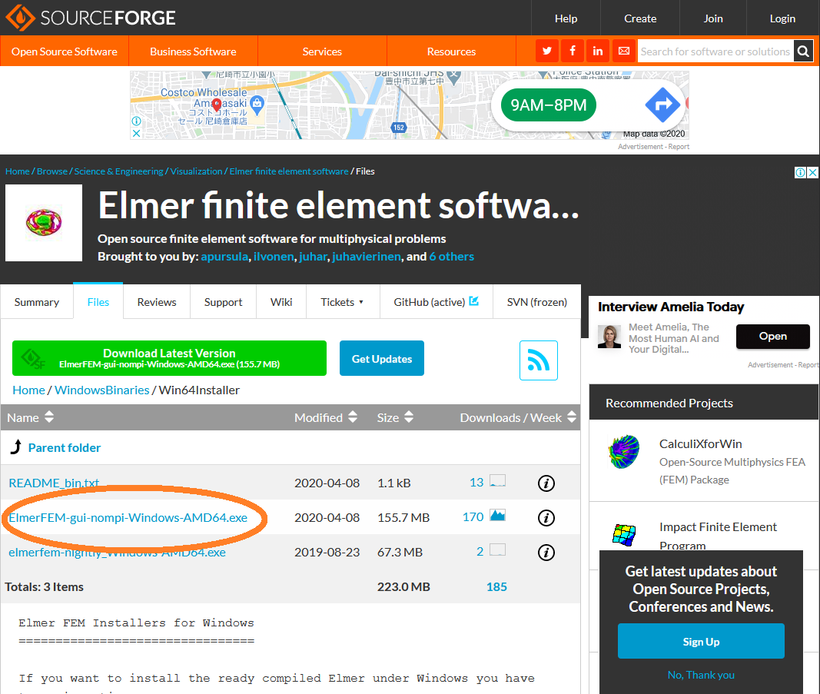Open Create in top navigation
Image resolution: width=820 pixels, height=694 pixels.
tap(640, 18)
